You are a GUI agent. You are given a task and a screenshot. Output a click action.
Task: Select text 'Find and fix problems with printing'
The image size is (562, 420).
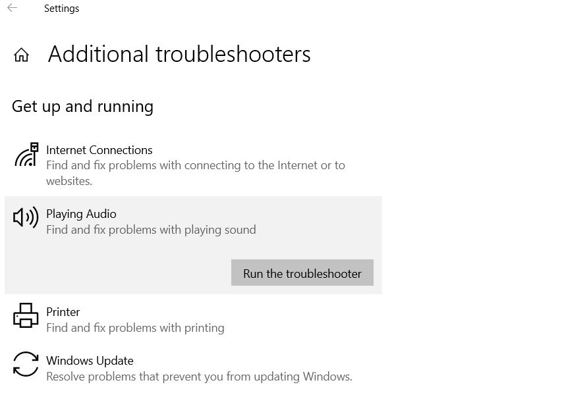[136, 328]
